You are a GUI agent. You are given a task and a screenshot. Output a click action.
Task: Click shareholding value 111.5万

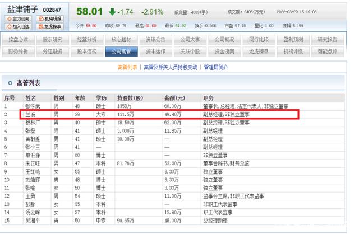coord(126,115)
